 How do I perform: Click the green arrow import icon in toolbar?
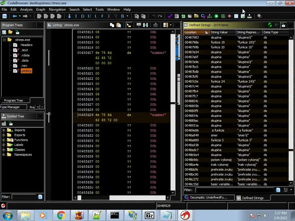183,16
